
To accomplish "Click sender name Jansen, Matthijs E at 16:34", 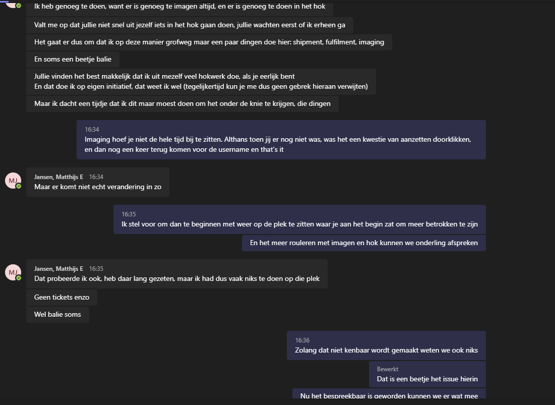I will click(58, 177).
